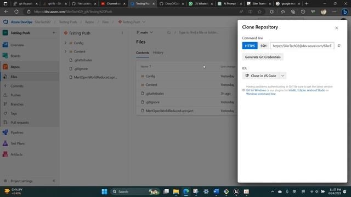351x197 pixels.
Task: Click the Azure DevOps logo
Action: pyautogui.click(x=5, y=22)
